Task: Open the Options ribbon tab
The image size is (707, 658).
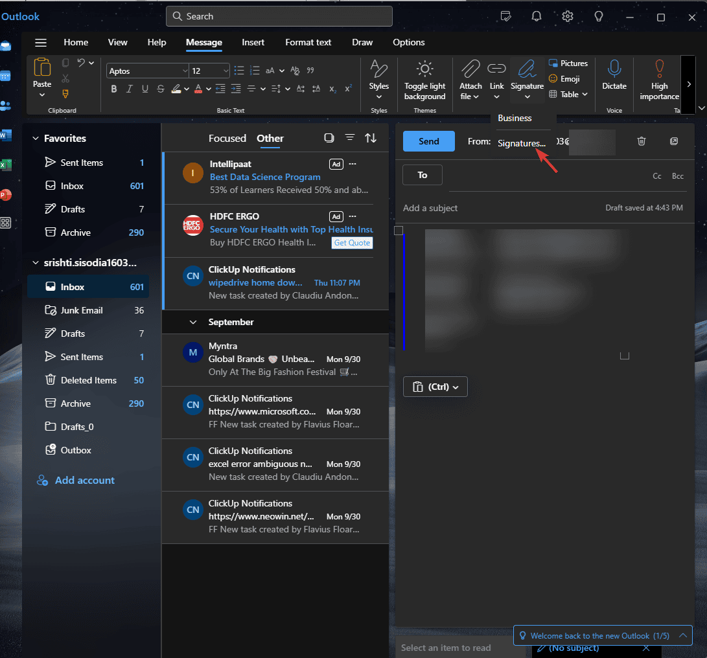Action: click(x=408, y=42)
